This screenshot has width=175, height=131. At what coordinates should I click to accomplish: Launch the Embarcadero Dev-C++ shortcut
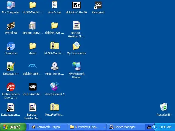tap(11, 87)
